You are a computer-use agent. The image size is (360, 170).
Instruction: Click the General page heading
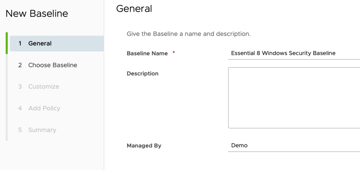point(134,9)
